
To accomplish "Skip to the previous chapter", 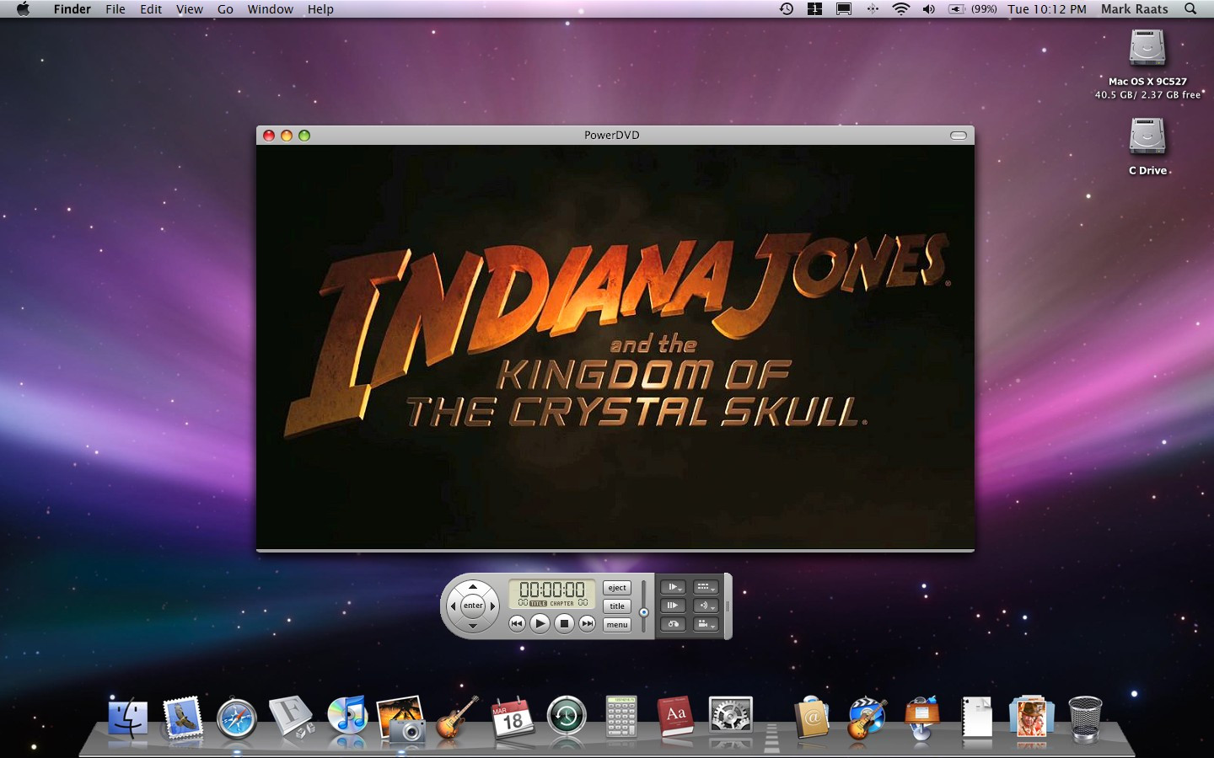I will tap(517, 623).
